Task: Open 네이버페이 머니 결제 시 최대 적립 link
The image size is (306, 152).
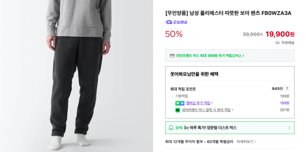Action: (207, 110)
